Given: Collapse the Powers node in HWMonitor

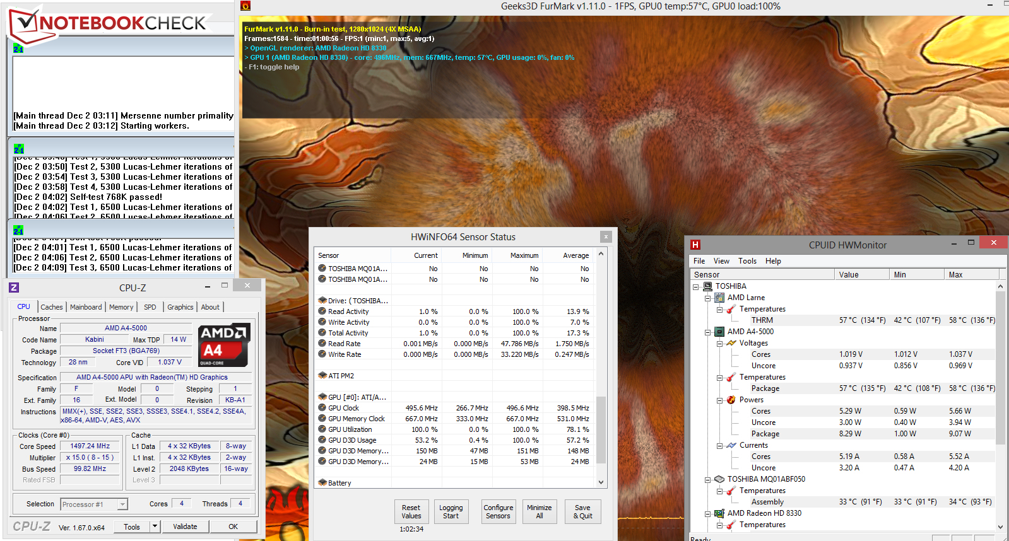Looking at the screenshot, I should coord(720,400).
